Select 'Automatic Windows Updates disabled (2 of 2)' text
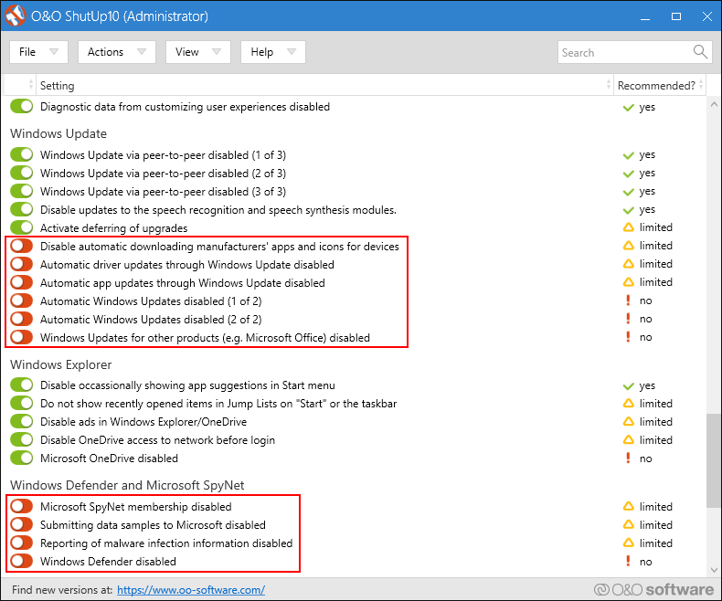The width and height of the screenshot is (722, 601). 151,319
